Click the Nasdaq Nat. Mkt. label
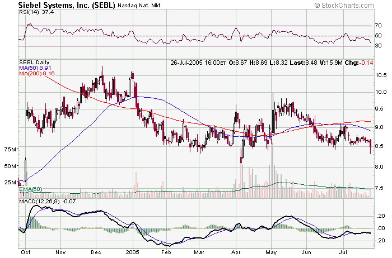392x258 pixels. coord(139,5)
